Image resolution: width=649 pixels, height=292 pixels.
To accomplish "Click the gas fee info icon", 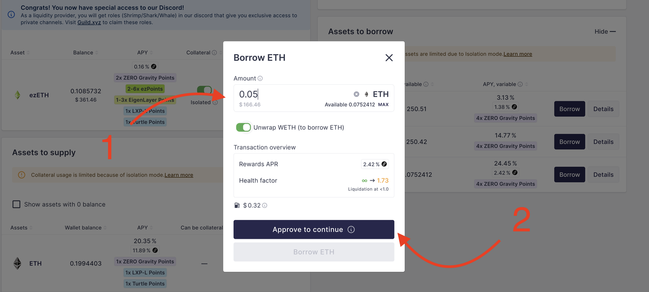I will [265, 206].
